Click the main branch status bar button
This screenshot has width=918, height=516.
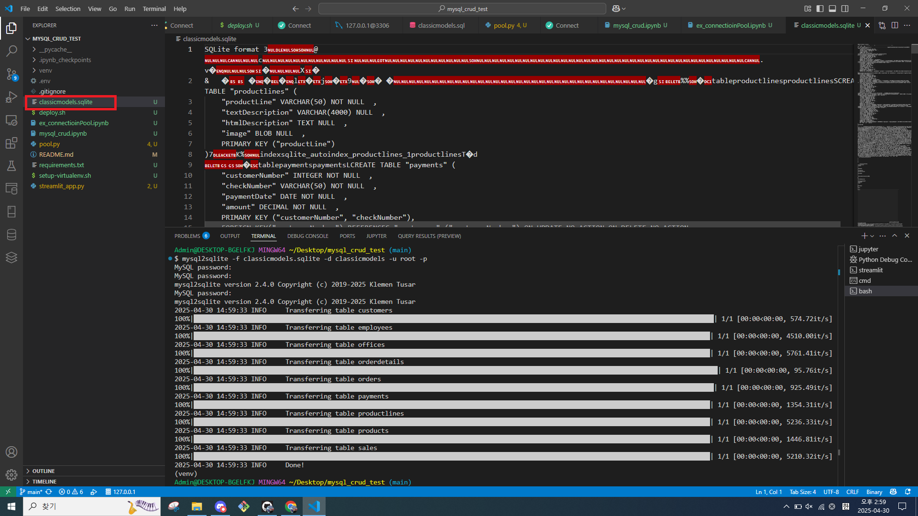(31, 492)
